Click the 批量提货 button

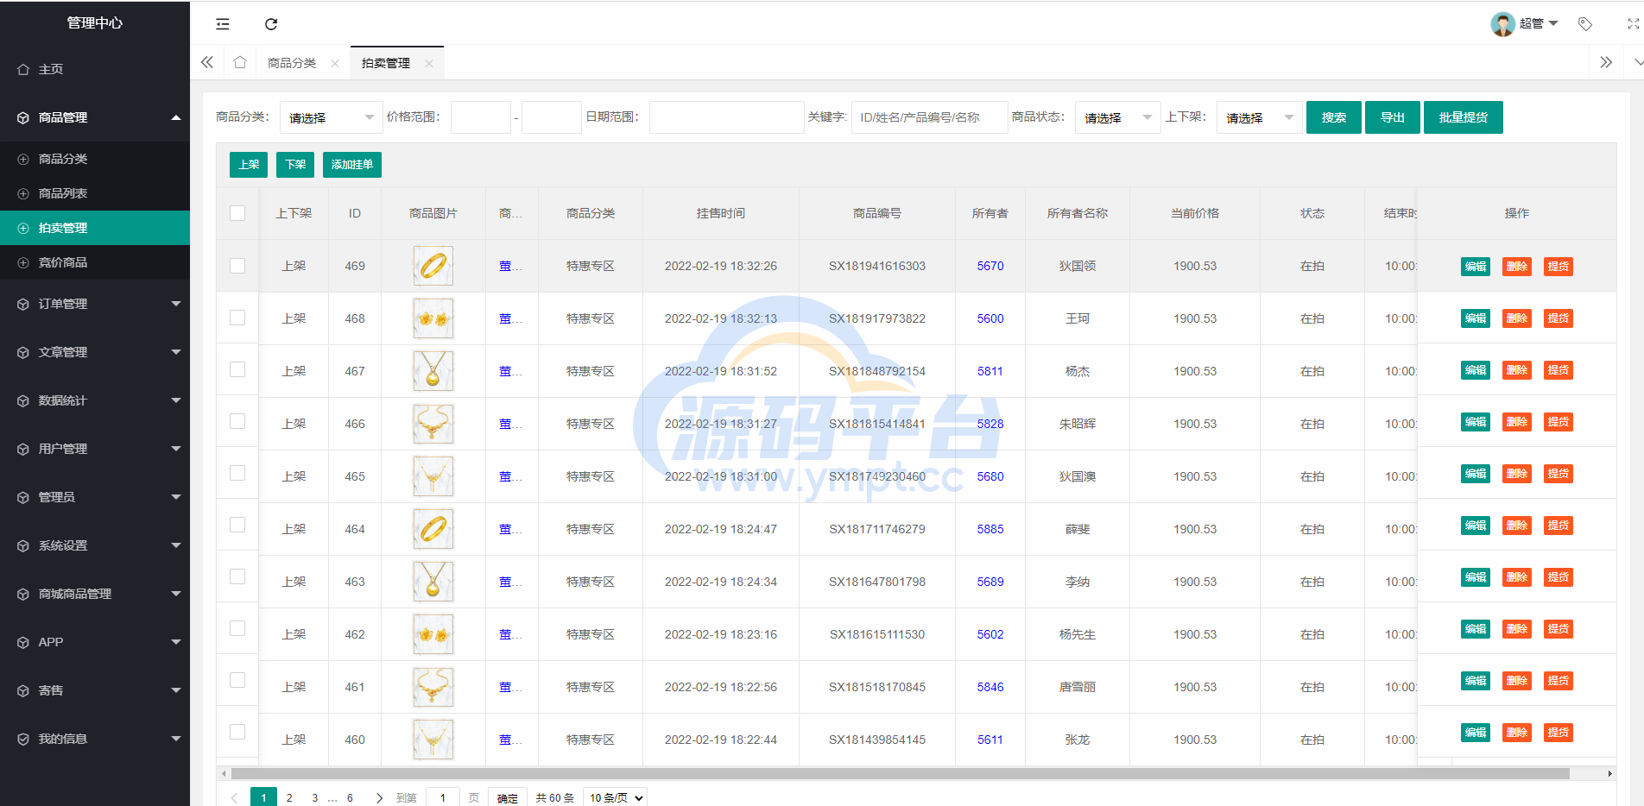pos(1464,117)
